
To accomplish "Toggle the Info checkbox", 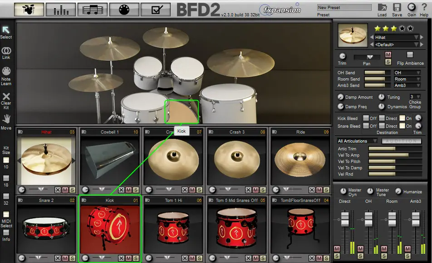I will (x=6, y=233).
